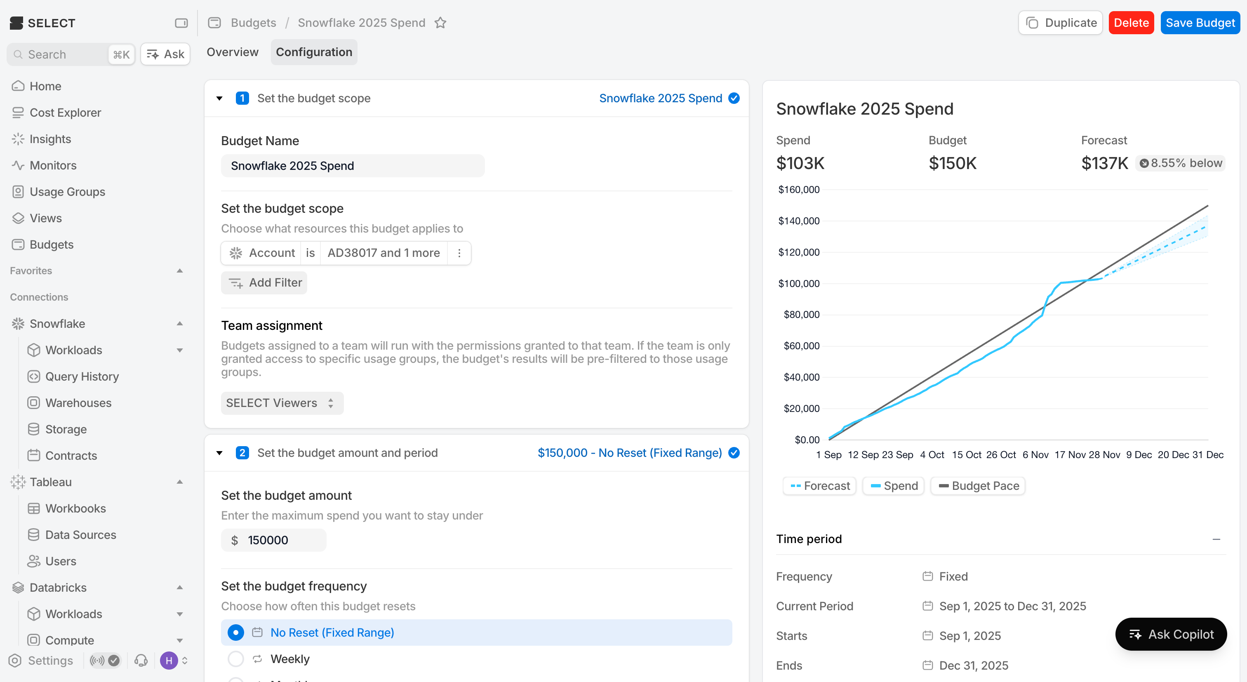Image resolution: width=1247 pixels, height=682 pixels.
Task: Select the Weekly frequency radio
Action: coord(236,658)
